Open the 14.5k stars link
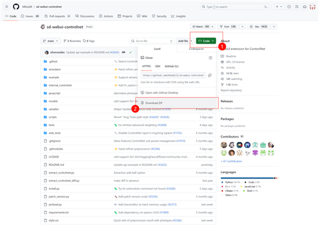Screen dimensions: 319x227 click(232, 73)
